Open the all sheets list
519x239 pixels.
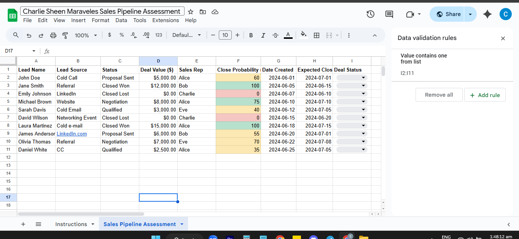point(38,224)
